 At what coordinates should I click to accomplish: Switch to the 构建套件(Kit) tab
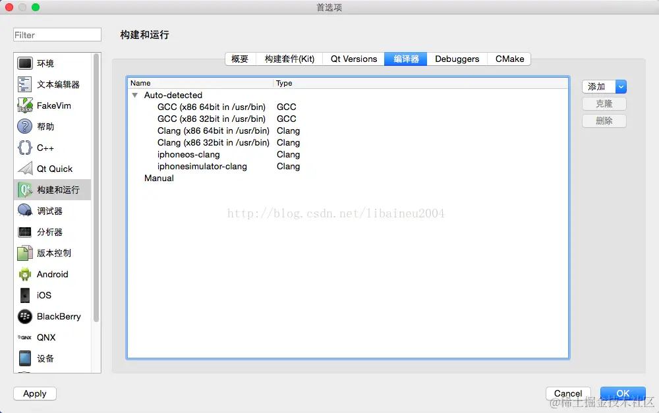click(289, 59)
